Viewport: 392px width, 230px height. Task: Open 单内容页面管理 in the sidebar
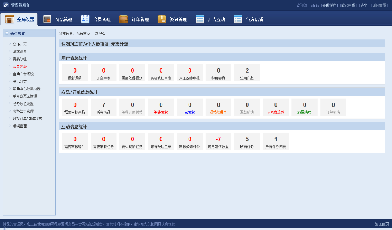25,96
